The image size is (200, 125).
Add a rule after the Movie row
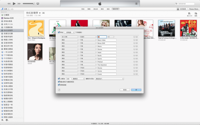(x=137, y=46)
